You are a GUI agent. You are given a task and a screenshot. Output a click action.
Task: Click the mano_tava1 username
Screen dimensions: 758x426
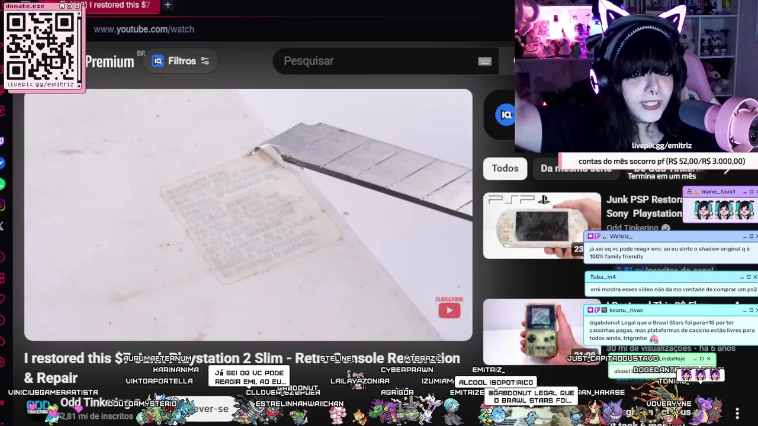point(718,192)
